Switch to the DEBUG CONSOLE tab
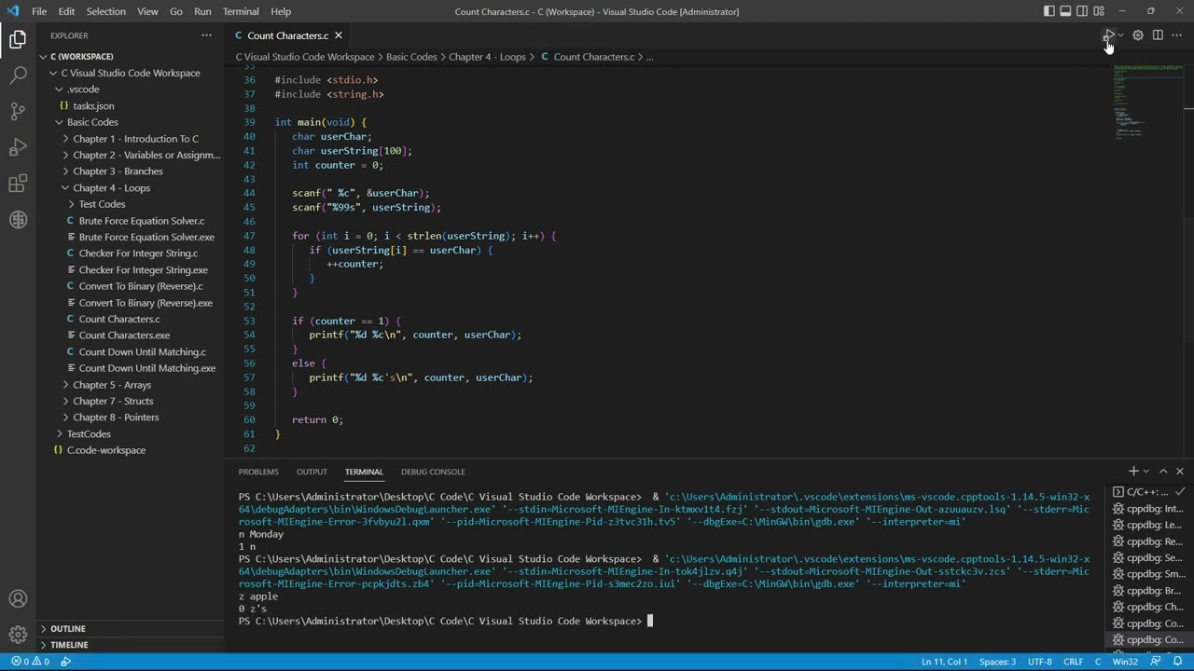The image size is (1194, 671). pyautogui.click(x=433, y=472)
